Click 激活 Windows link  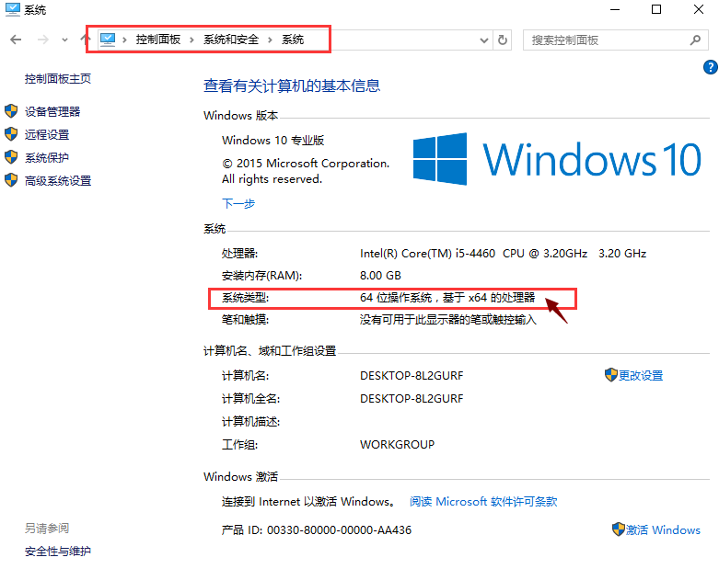click(663, 530)
